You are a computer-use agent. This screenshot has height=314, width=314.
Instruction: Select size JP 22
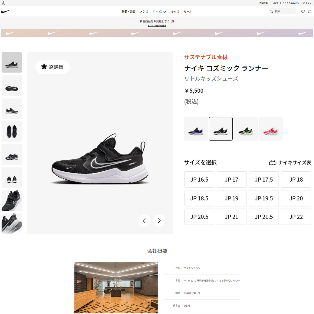296,217
